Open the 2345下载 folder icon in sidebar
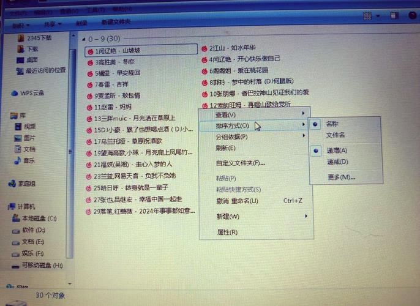Screen dimensions: 420x306 [21, 38]
